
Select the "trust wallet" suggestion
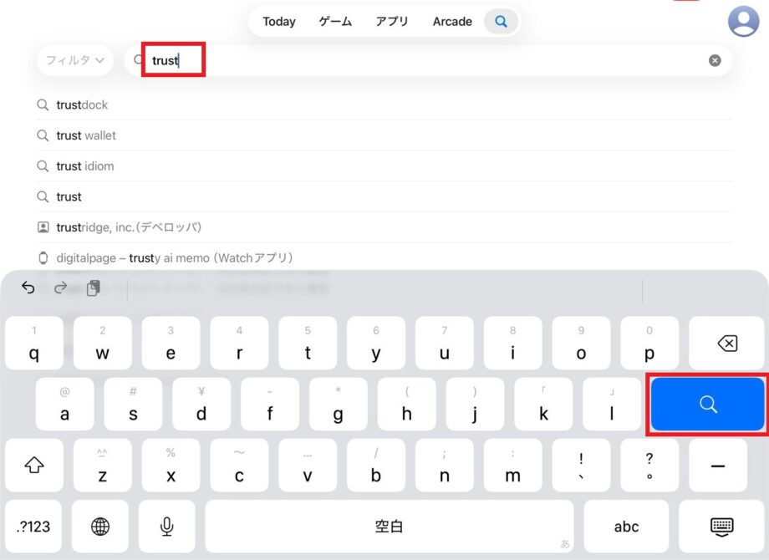pyautogui.click(x=86, y=135)
